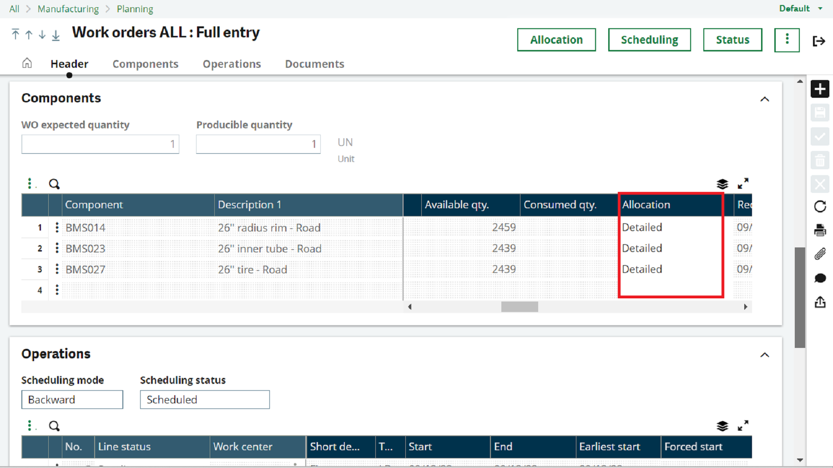
Task: Expand the Components grid to full screen
Action: (x=743, y=184)
